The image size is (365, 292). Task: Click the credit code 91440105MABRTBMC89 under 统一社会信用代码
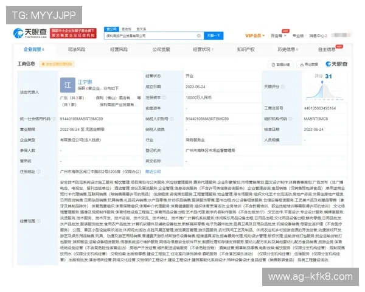[82, 119]
